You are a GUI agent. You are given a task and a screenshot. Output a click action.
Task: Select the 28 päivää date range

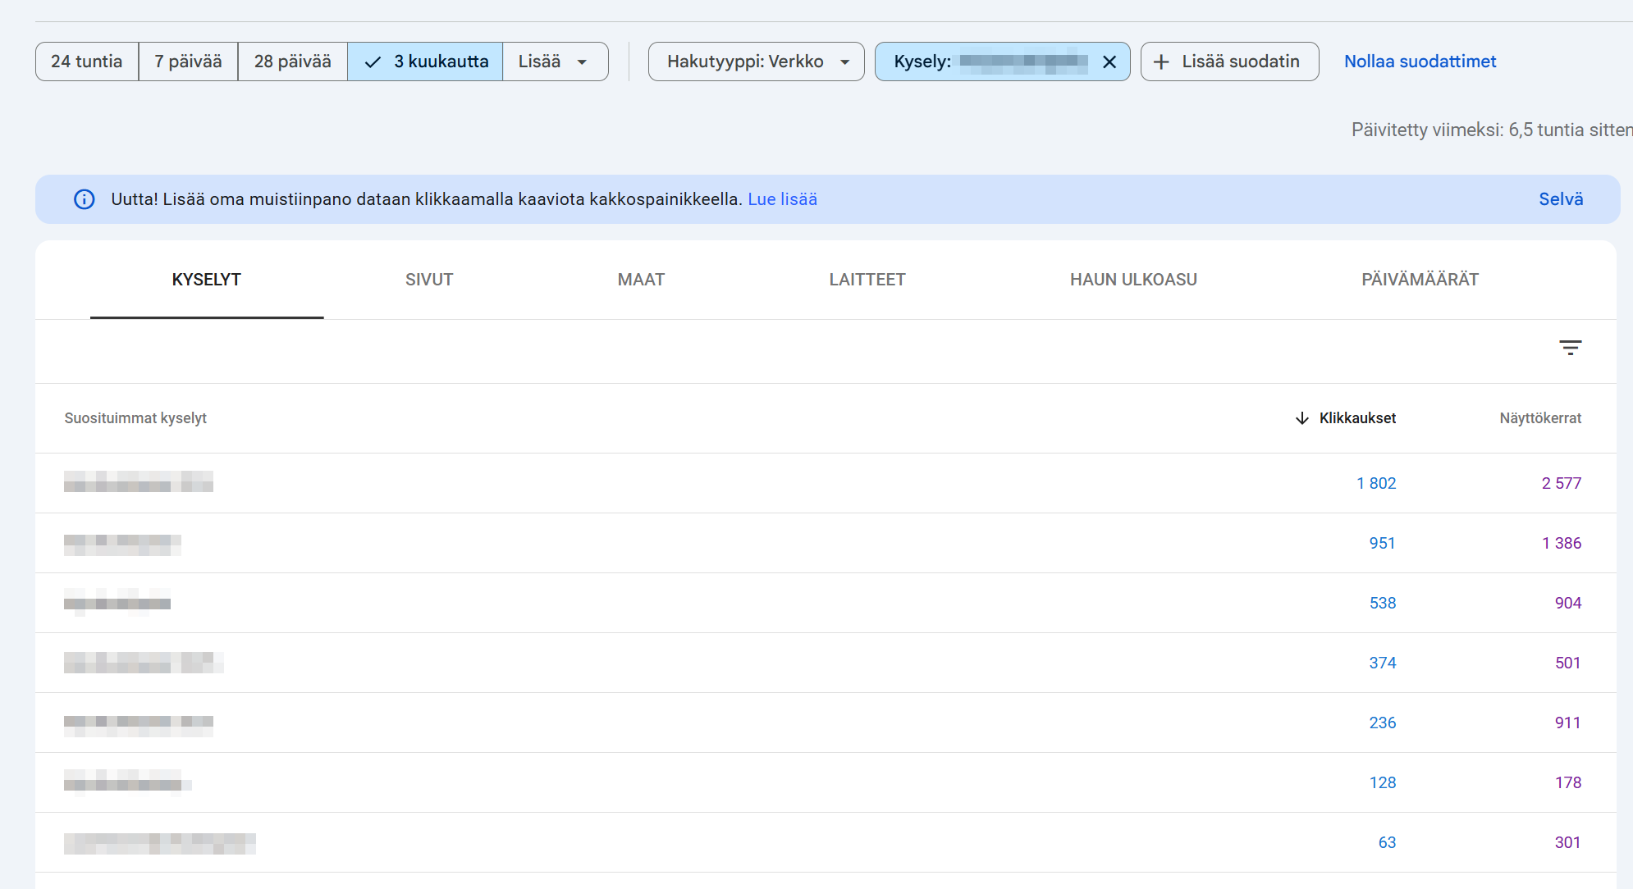[292, 62]
